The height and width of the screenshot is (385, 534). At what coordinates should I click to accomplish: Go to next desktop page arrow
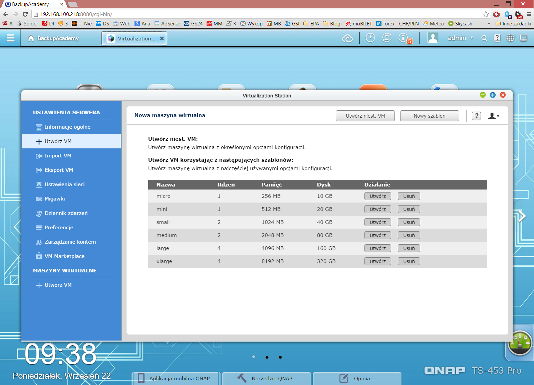pos(522,216)
